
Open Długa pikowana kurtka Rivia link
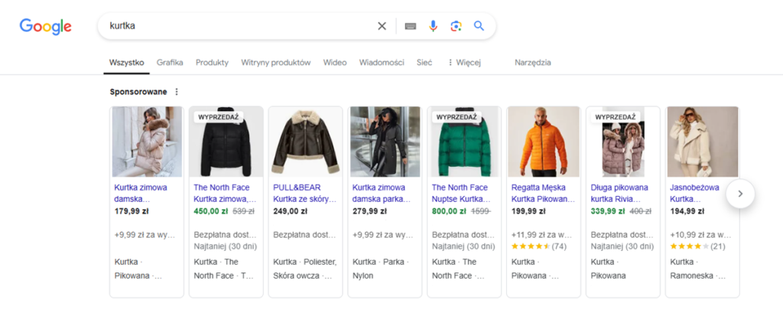(621, 194)
